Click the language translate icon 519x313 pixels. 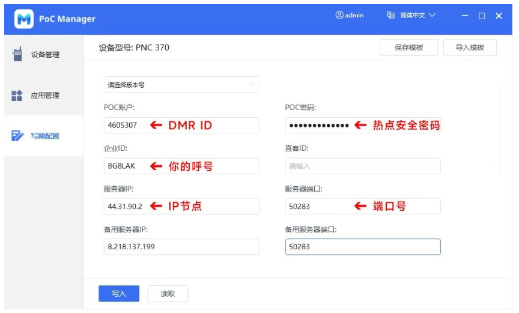390,16
